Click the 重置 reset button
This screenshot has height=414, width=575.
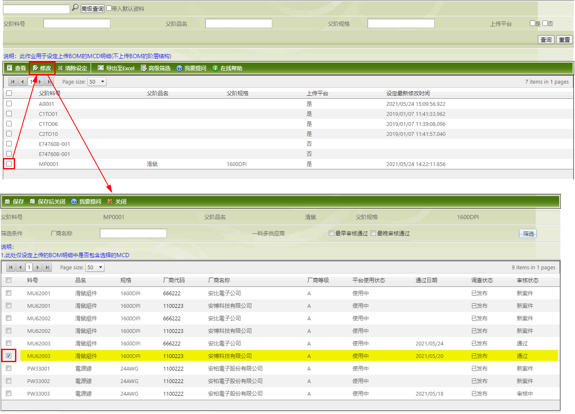565,40
